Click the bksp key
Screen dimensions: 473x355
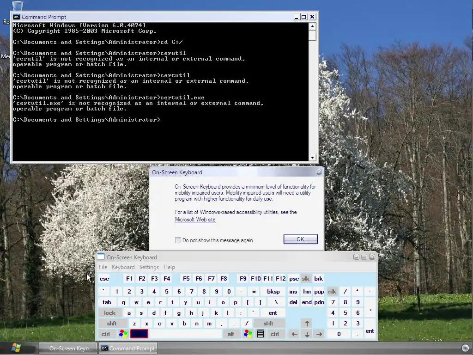pyautogui.click(x=273, y=292)
